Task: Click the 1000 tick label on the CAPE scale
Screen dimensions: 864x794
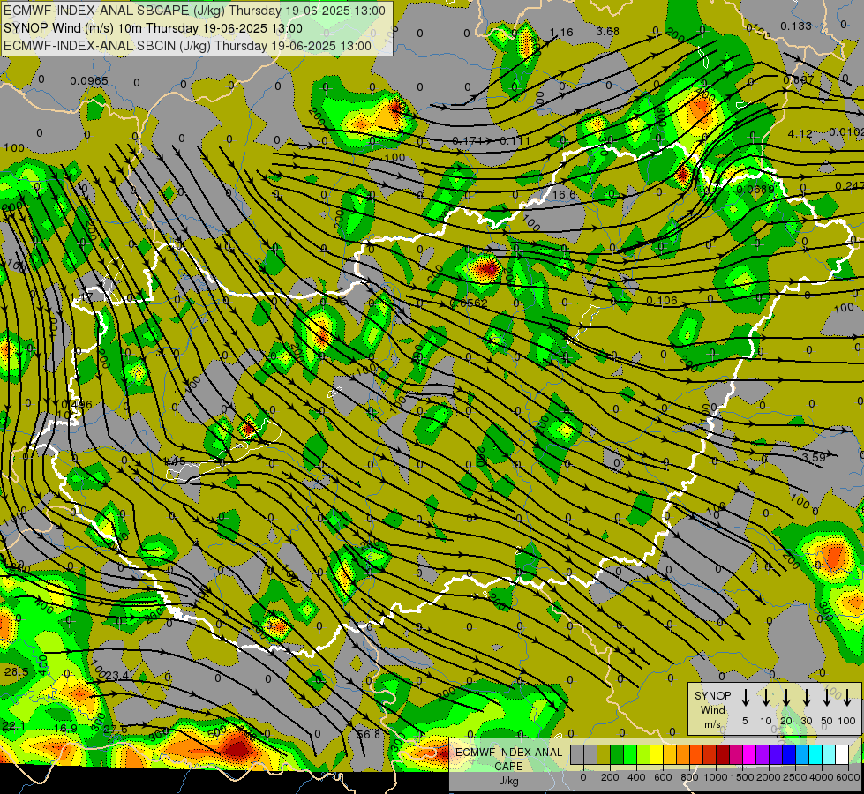Action: click(x=715, y=777)
